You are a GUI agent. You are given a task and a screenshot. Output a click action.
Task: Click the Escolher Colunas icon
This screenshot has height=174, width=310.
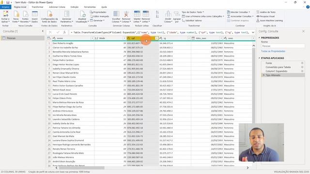tap(116, 14)
